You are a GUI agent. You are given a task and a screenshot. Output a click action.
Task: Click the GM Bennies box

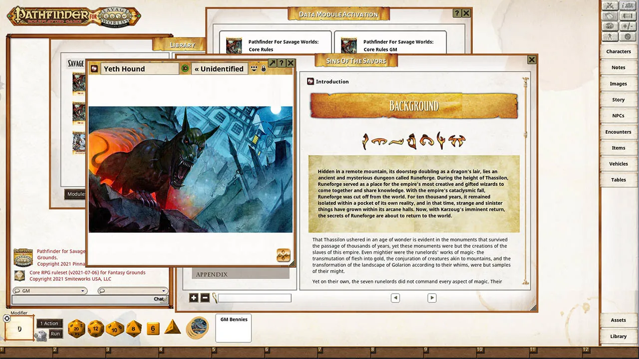(x=234, y=328)
